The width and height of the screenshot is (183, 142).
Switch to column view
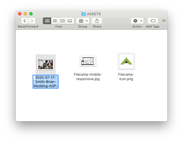coord(63,21)
